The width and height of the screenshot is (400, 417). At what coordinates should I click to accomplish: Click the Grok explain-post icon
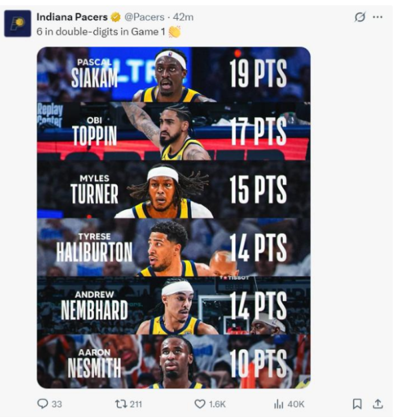pos(360,17)
